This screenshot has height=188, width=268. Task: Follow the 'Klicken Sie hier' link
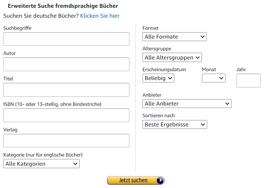click(x=100, y=16)
